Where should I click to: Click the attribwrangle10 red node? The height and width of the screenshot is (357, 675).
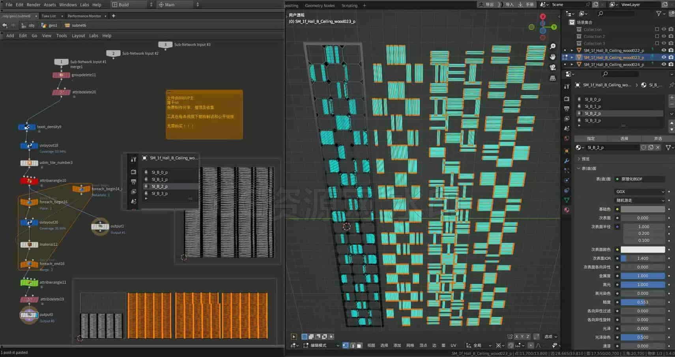click(29, 180)
